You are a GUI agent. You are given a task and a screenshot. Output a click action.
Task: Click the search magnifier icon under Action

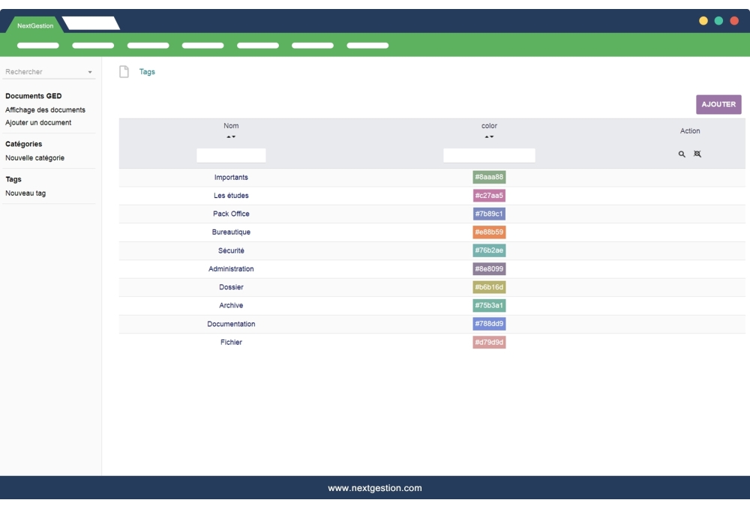[682, 154]
